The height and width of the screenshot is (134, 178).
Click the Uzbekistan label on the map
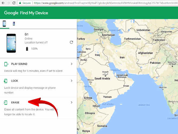143,30
